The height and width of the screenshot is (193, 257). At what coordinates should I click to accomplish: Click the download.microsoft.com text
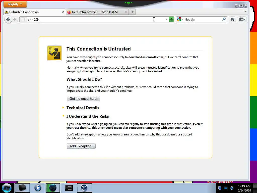click(146, 57)
